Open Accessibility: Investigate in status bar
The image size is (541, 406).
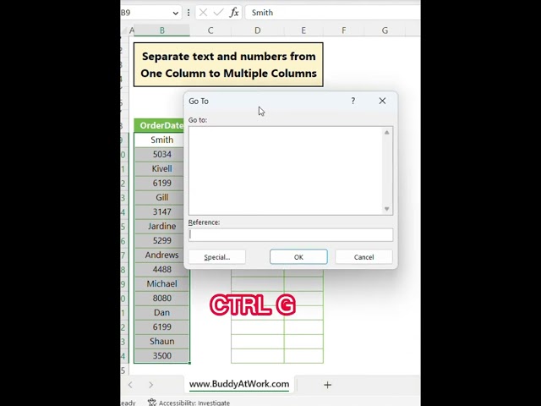189,403
